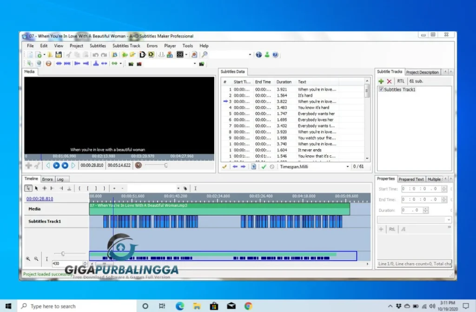Toggle the green validate checkmark under Subtitles Data

[264, 166]
